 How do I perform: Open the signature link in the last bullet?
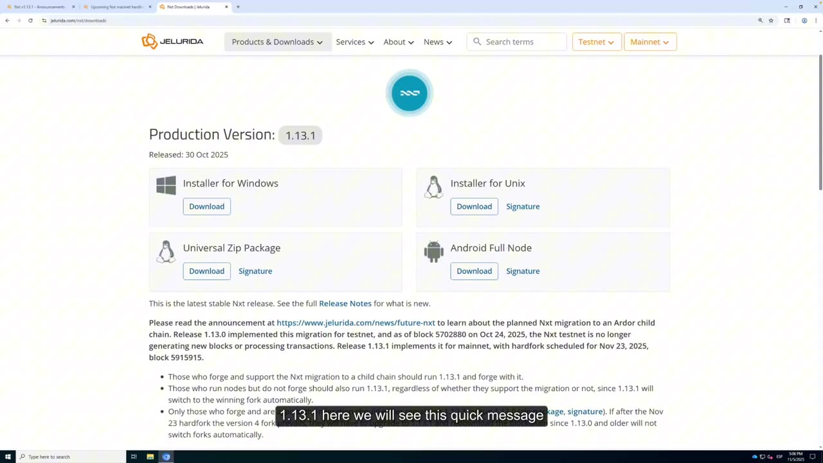[585, 412]
